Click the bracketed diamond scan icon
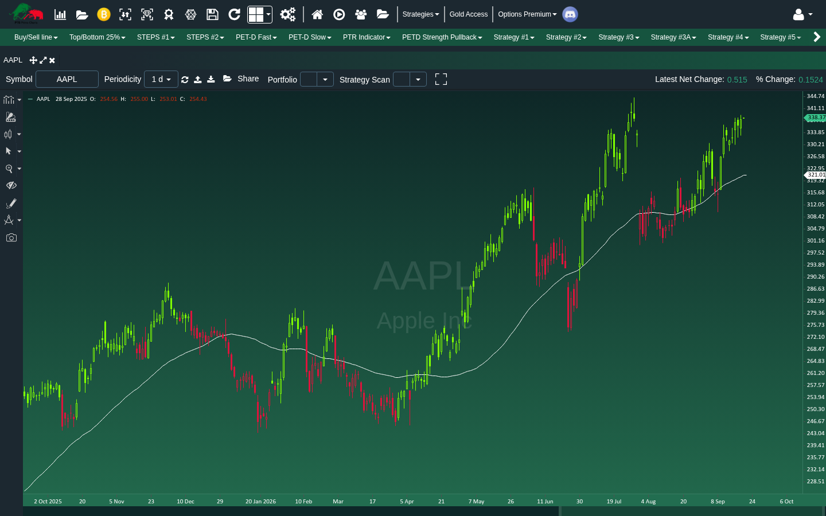 pos(147,14)
